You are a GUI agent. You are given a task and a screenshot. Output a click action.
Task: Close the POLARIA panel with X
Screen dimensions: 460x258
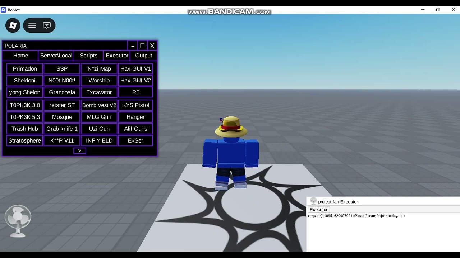(152, 46)
